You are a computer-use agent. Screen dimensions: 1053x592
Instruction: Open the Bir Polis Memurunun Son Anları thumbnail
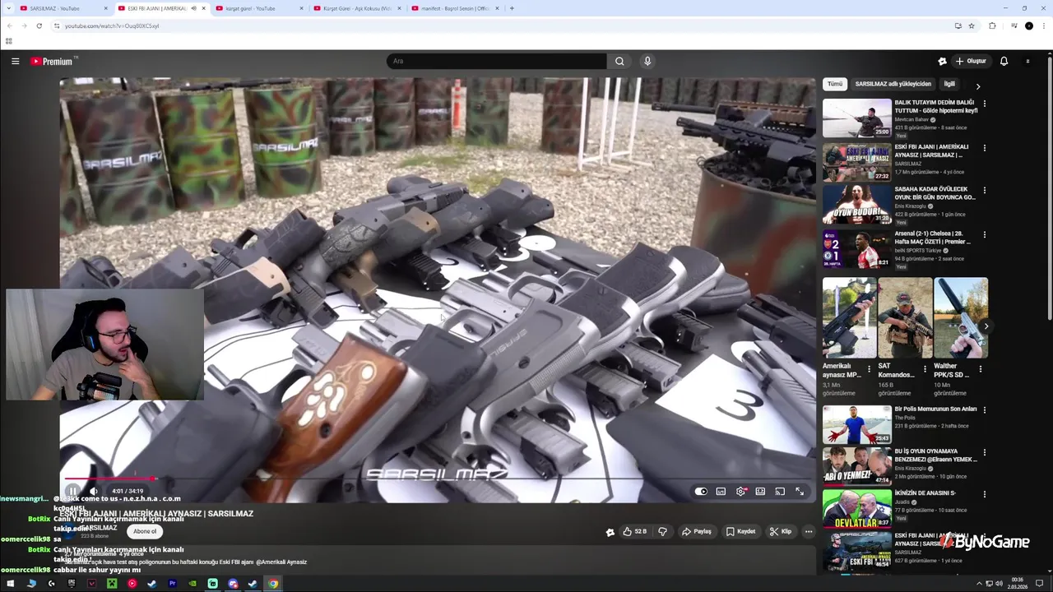click(856, 424)
